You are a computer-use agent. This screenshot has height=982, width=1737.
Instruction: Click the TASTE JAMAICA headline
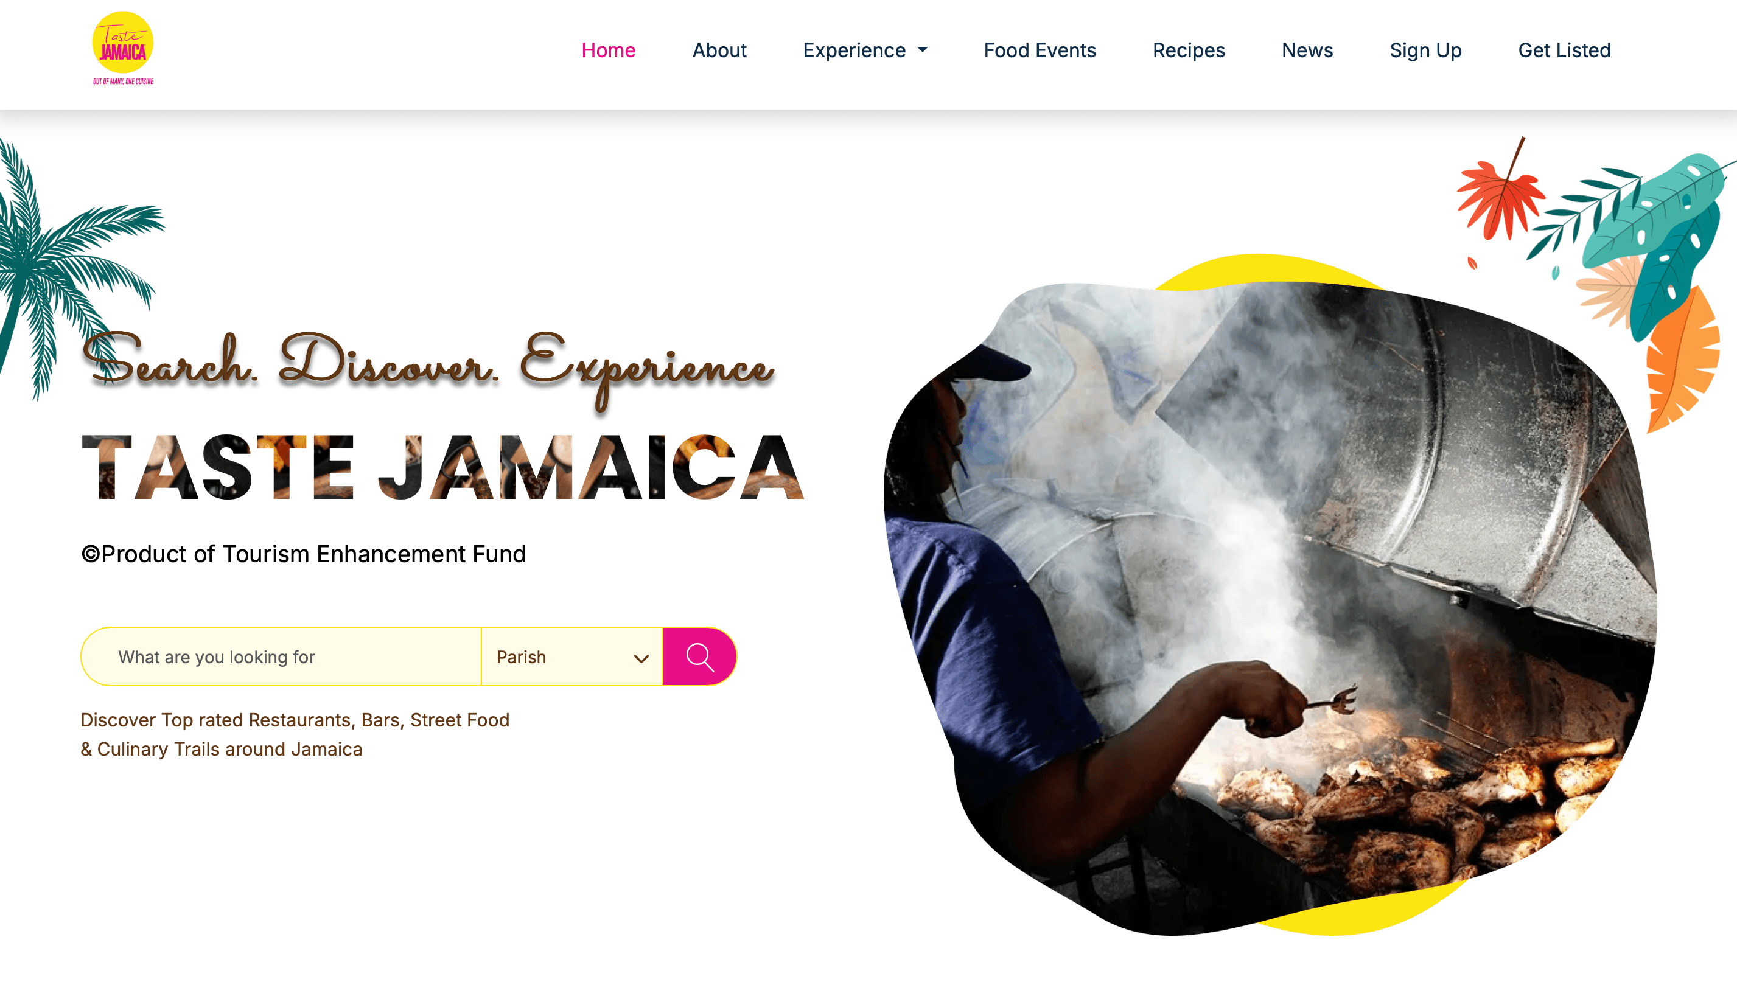(442, 467)
